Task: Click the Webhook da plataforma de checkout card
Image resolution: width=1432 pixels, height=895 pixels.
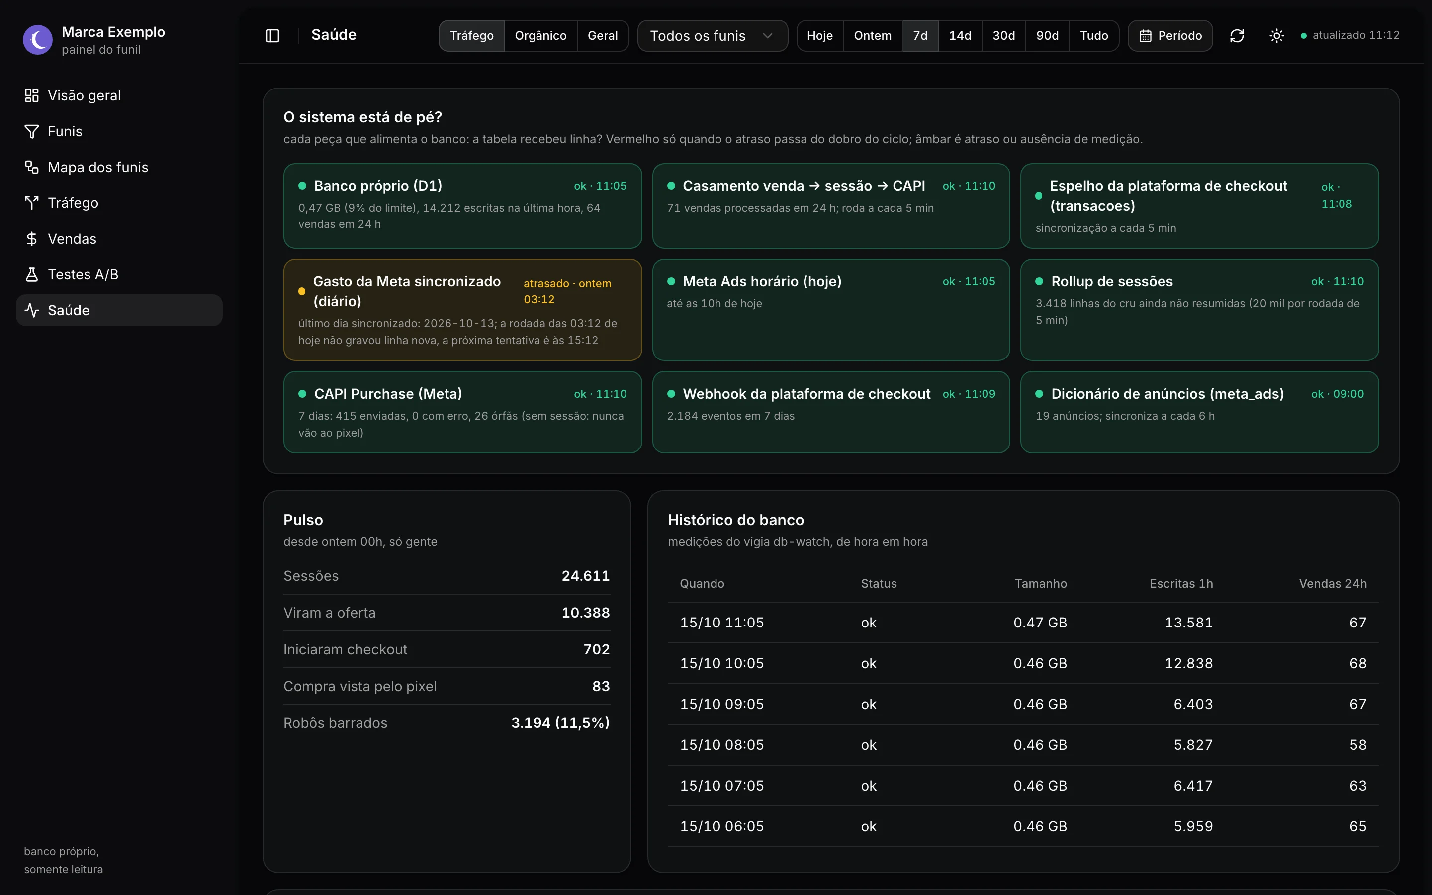Action: (x=831, y=412)
